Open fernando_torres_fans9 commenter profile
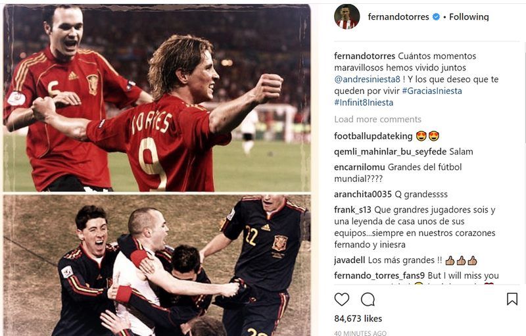 379,276
